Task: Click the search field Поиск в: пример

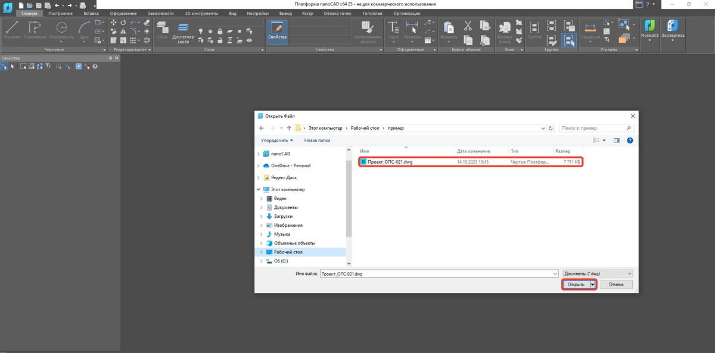Action: pyautogui.click(x=595, y=128)
